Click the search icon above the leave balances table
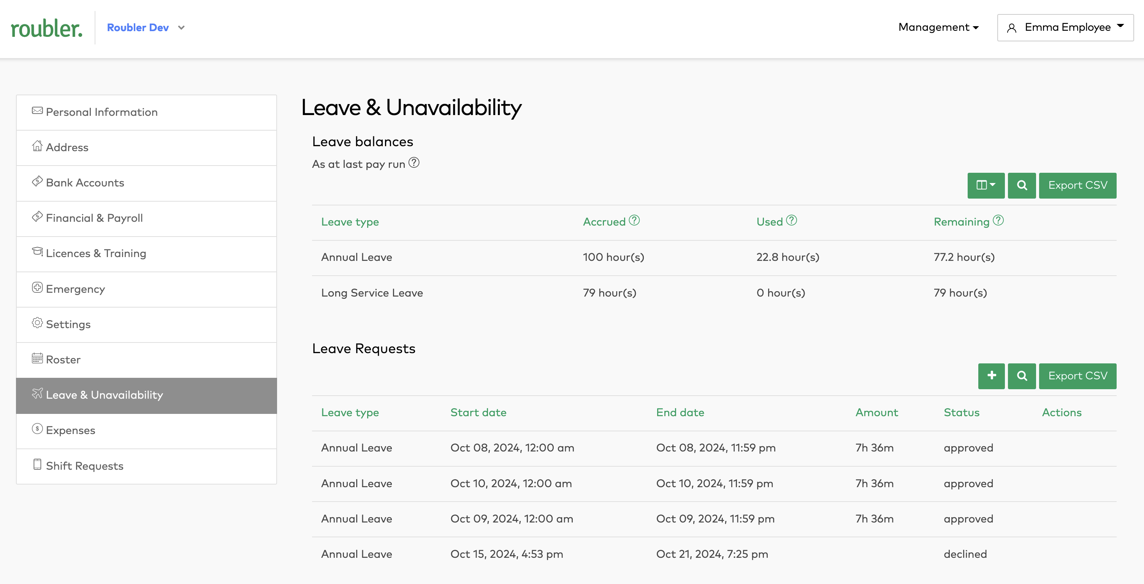 pos(1022,186)
